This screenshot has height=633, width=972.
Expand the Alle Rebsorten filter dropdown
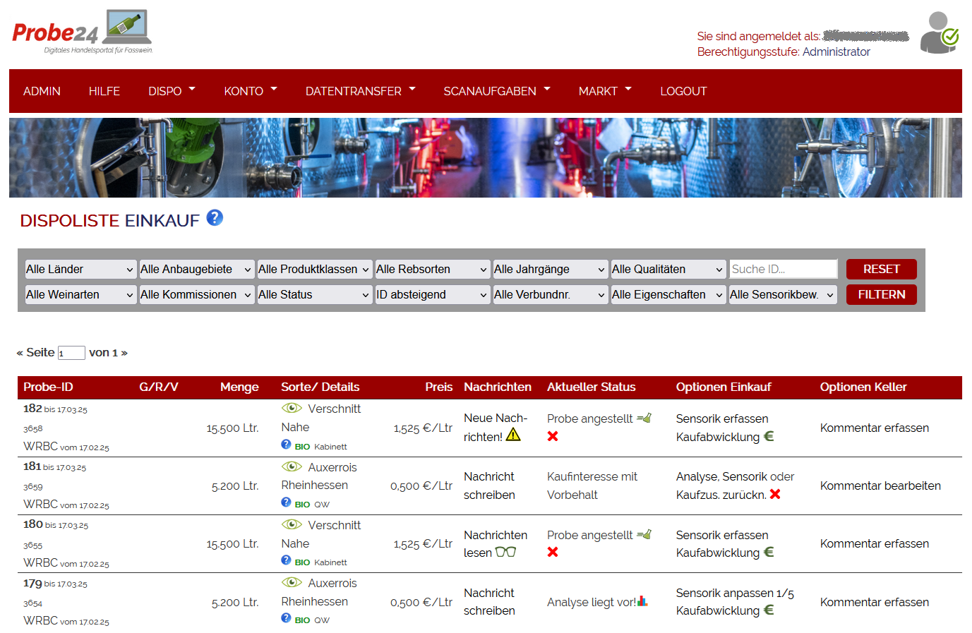pyautogui.click(x=432, y=270)
